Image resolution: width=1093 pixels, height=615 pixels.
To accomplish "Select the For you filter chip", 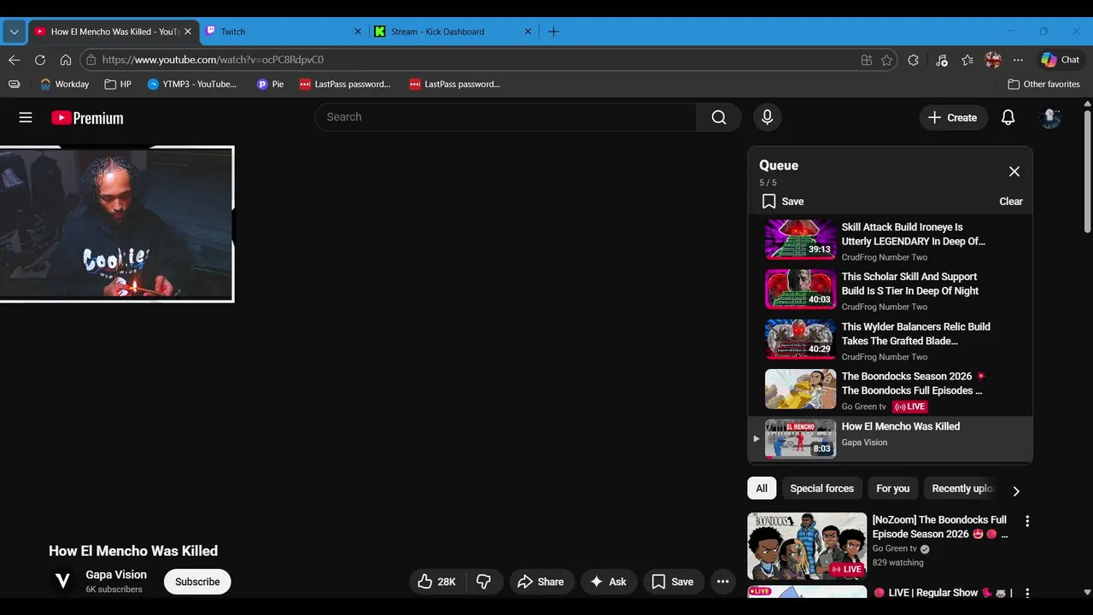I will [x=892, y=489].
